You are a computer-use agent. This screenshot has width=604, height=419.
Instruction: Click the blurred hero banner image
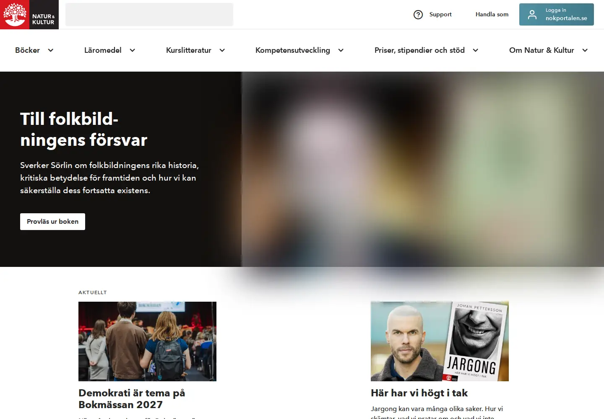click(423, 169)
